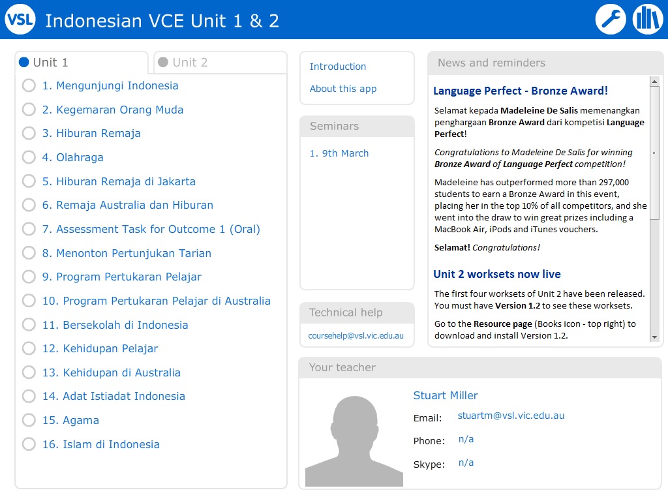This screenshot has height=501, width=668.
Task: Click coursehelp@vsl.vic.edu.au email link
Action: pos(356,336)
